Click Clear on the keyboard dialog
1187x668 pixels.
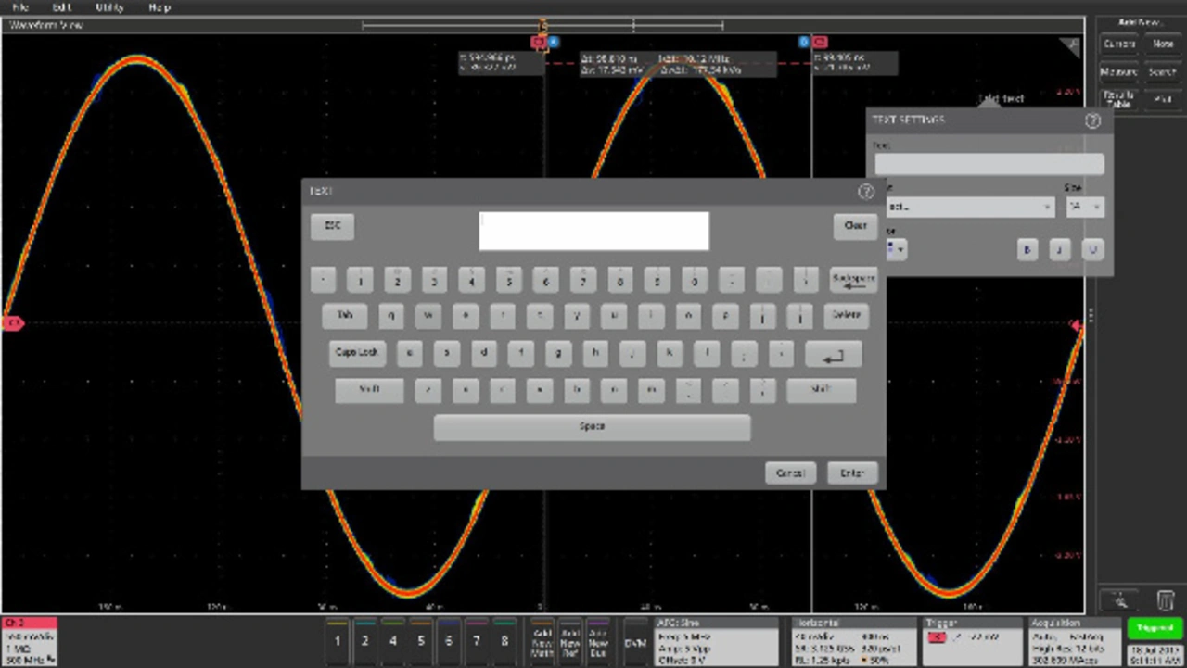pos(855,226)
